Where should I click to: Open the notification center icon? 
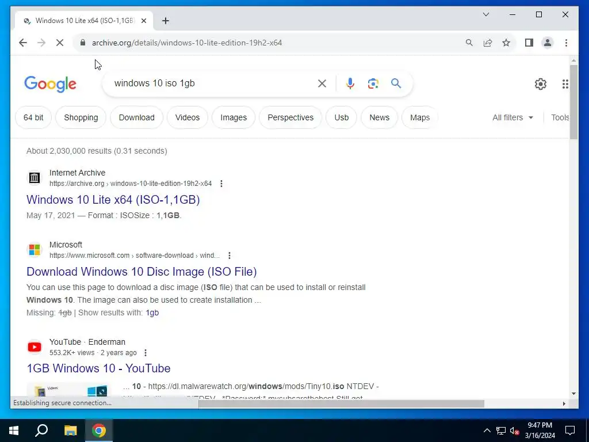(570, 430)
